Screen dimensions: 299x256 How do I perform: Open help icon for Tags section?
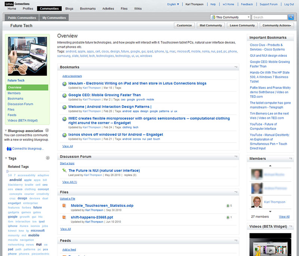pyautogui.click(x=48, y=158)
